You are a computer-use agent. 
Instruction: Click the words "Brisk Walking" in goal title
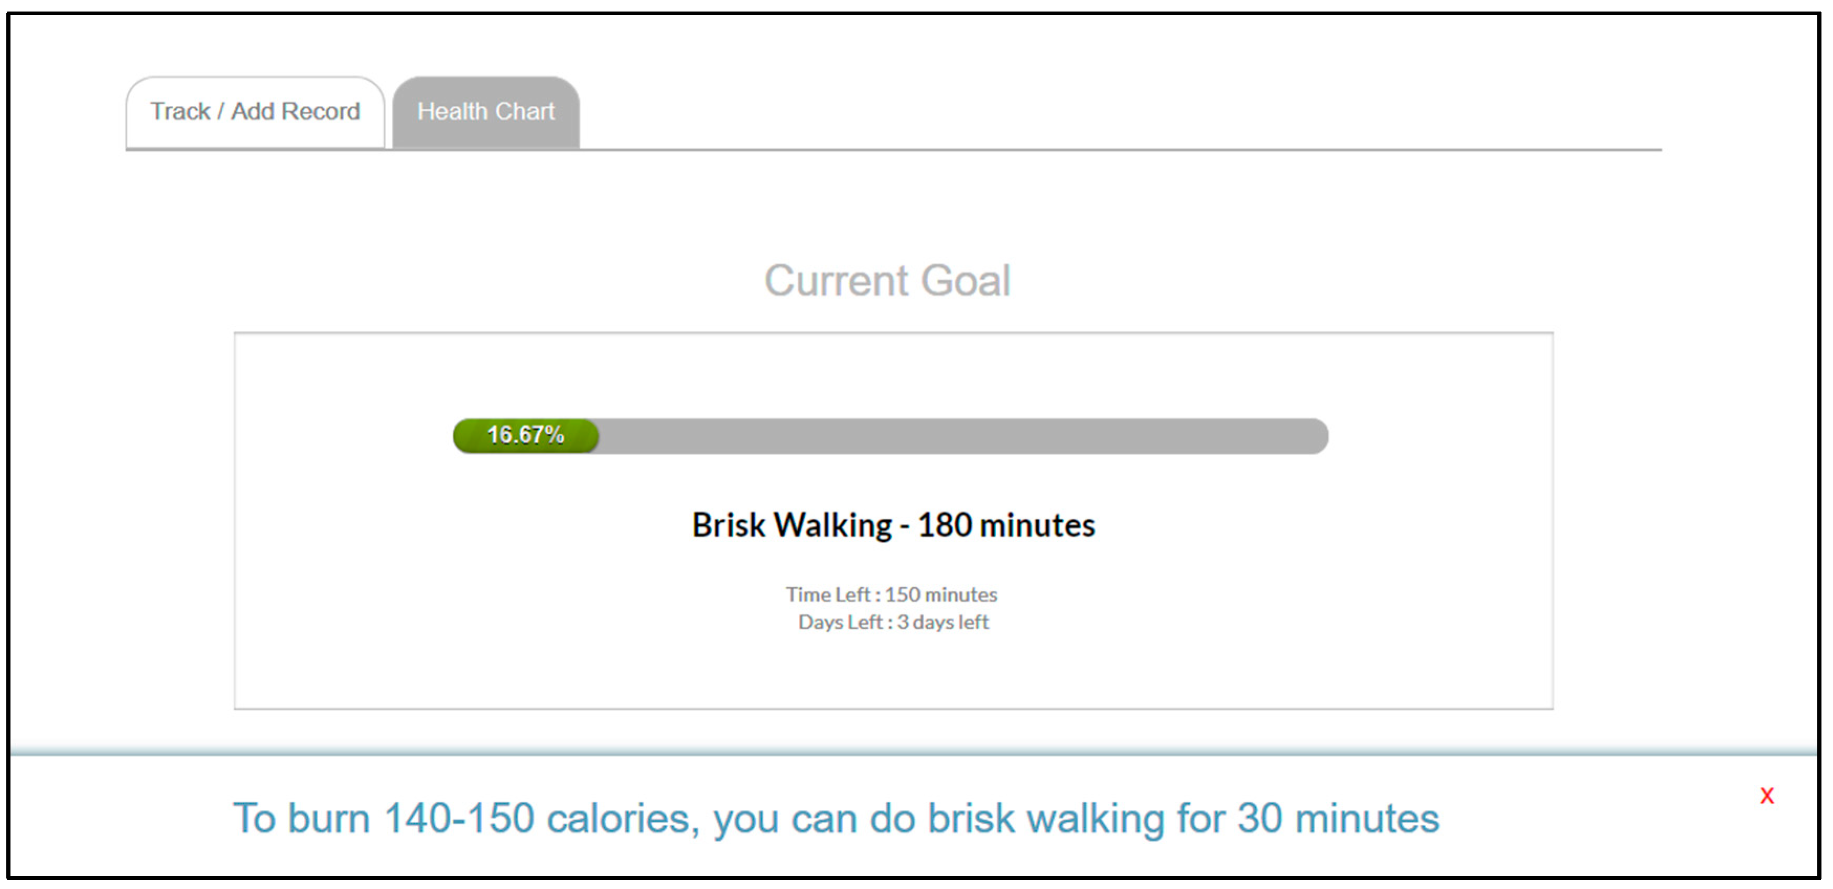click(x=791, y=525)
